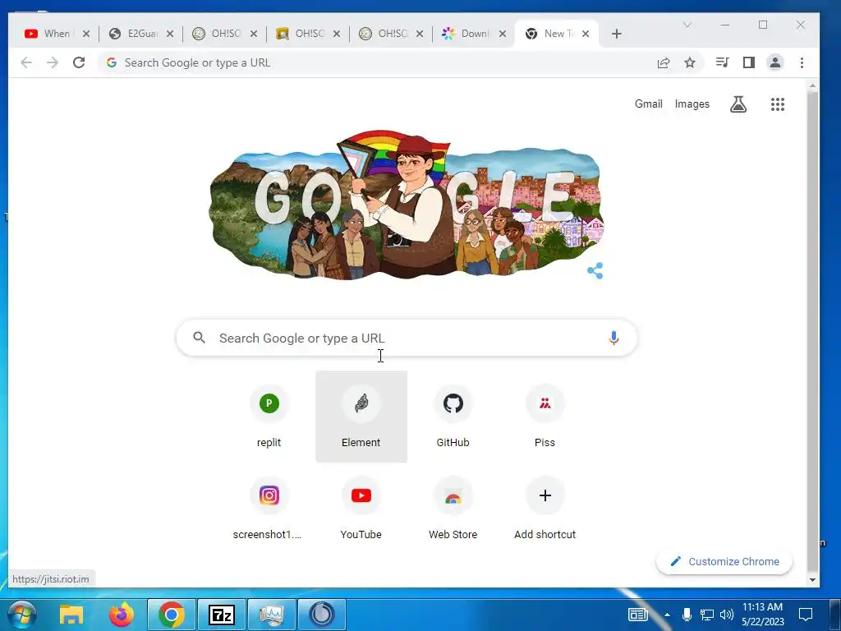This screenshot has height=631, width=841.
Task: Close the E2Guardian tab
Action: [169, 34]
